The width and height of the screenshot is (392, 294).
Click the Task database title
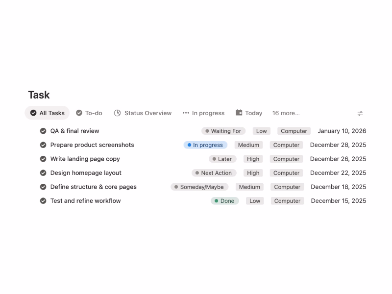click(x=39, y=95)
